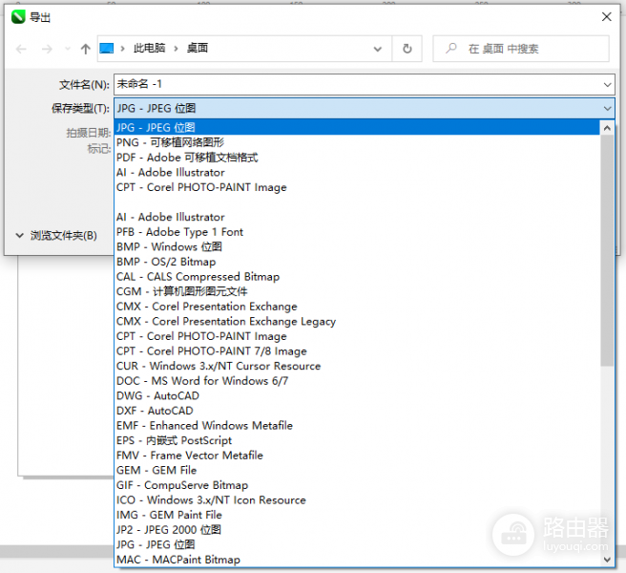Expand 浏览文件夹(B) section
The height and width of the screenshot is (573, 626).
coord(56,235)
